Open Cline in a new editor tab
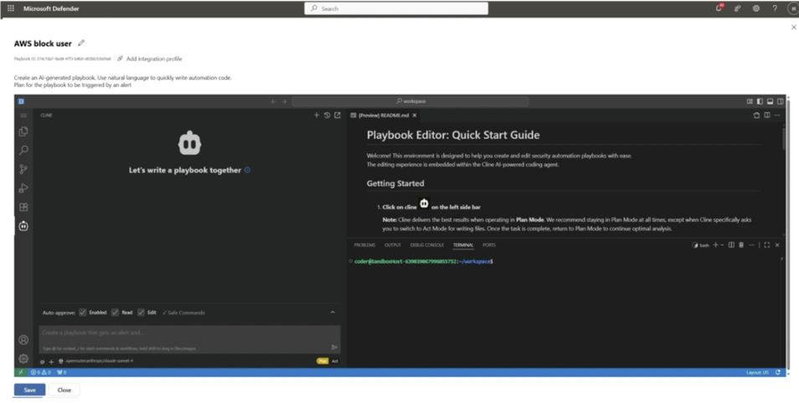 [338, 115]
